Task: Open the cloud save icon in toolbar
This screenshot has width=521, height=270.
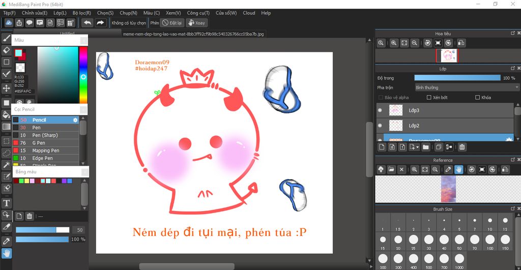Action: point(9,22)
